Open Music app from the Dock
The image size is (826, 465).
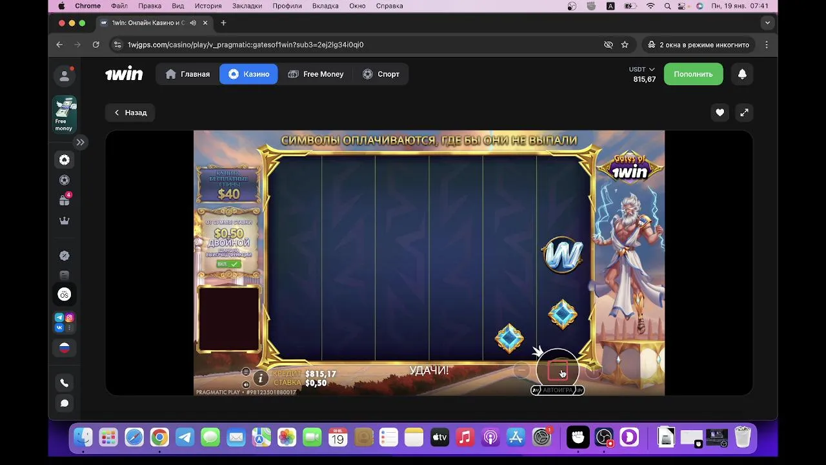click(465, 437)
